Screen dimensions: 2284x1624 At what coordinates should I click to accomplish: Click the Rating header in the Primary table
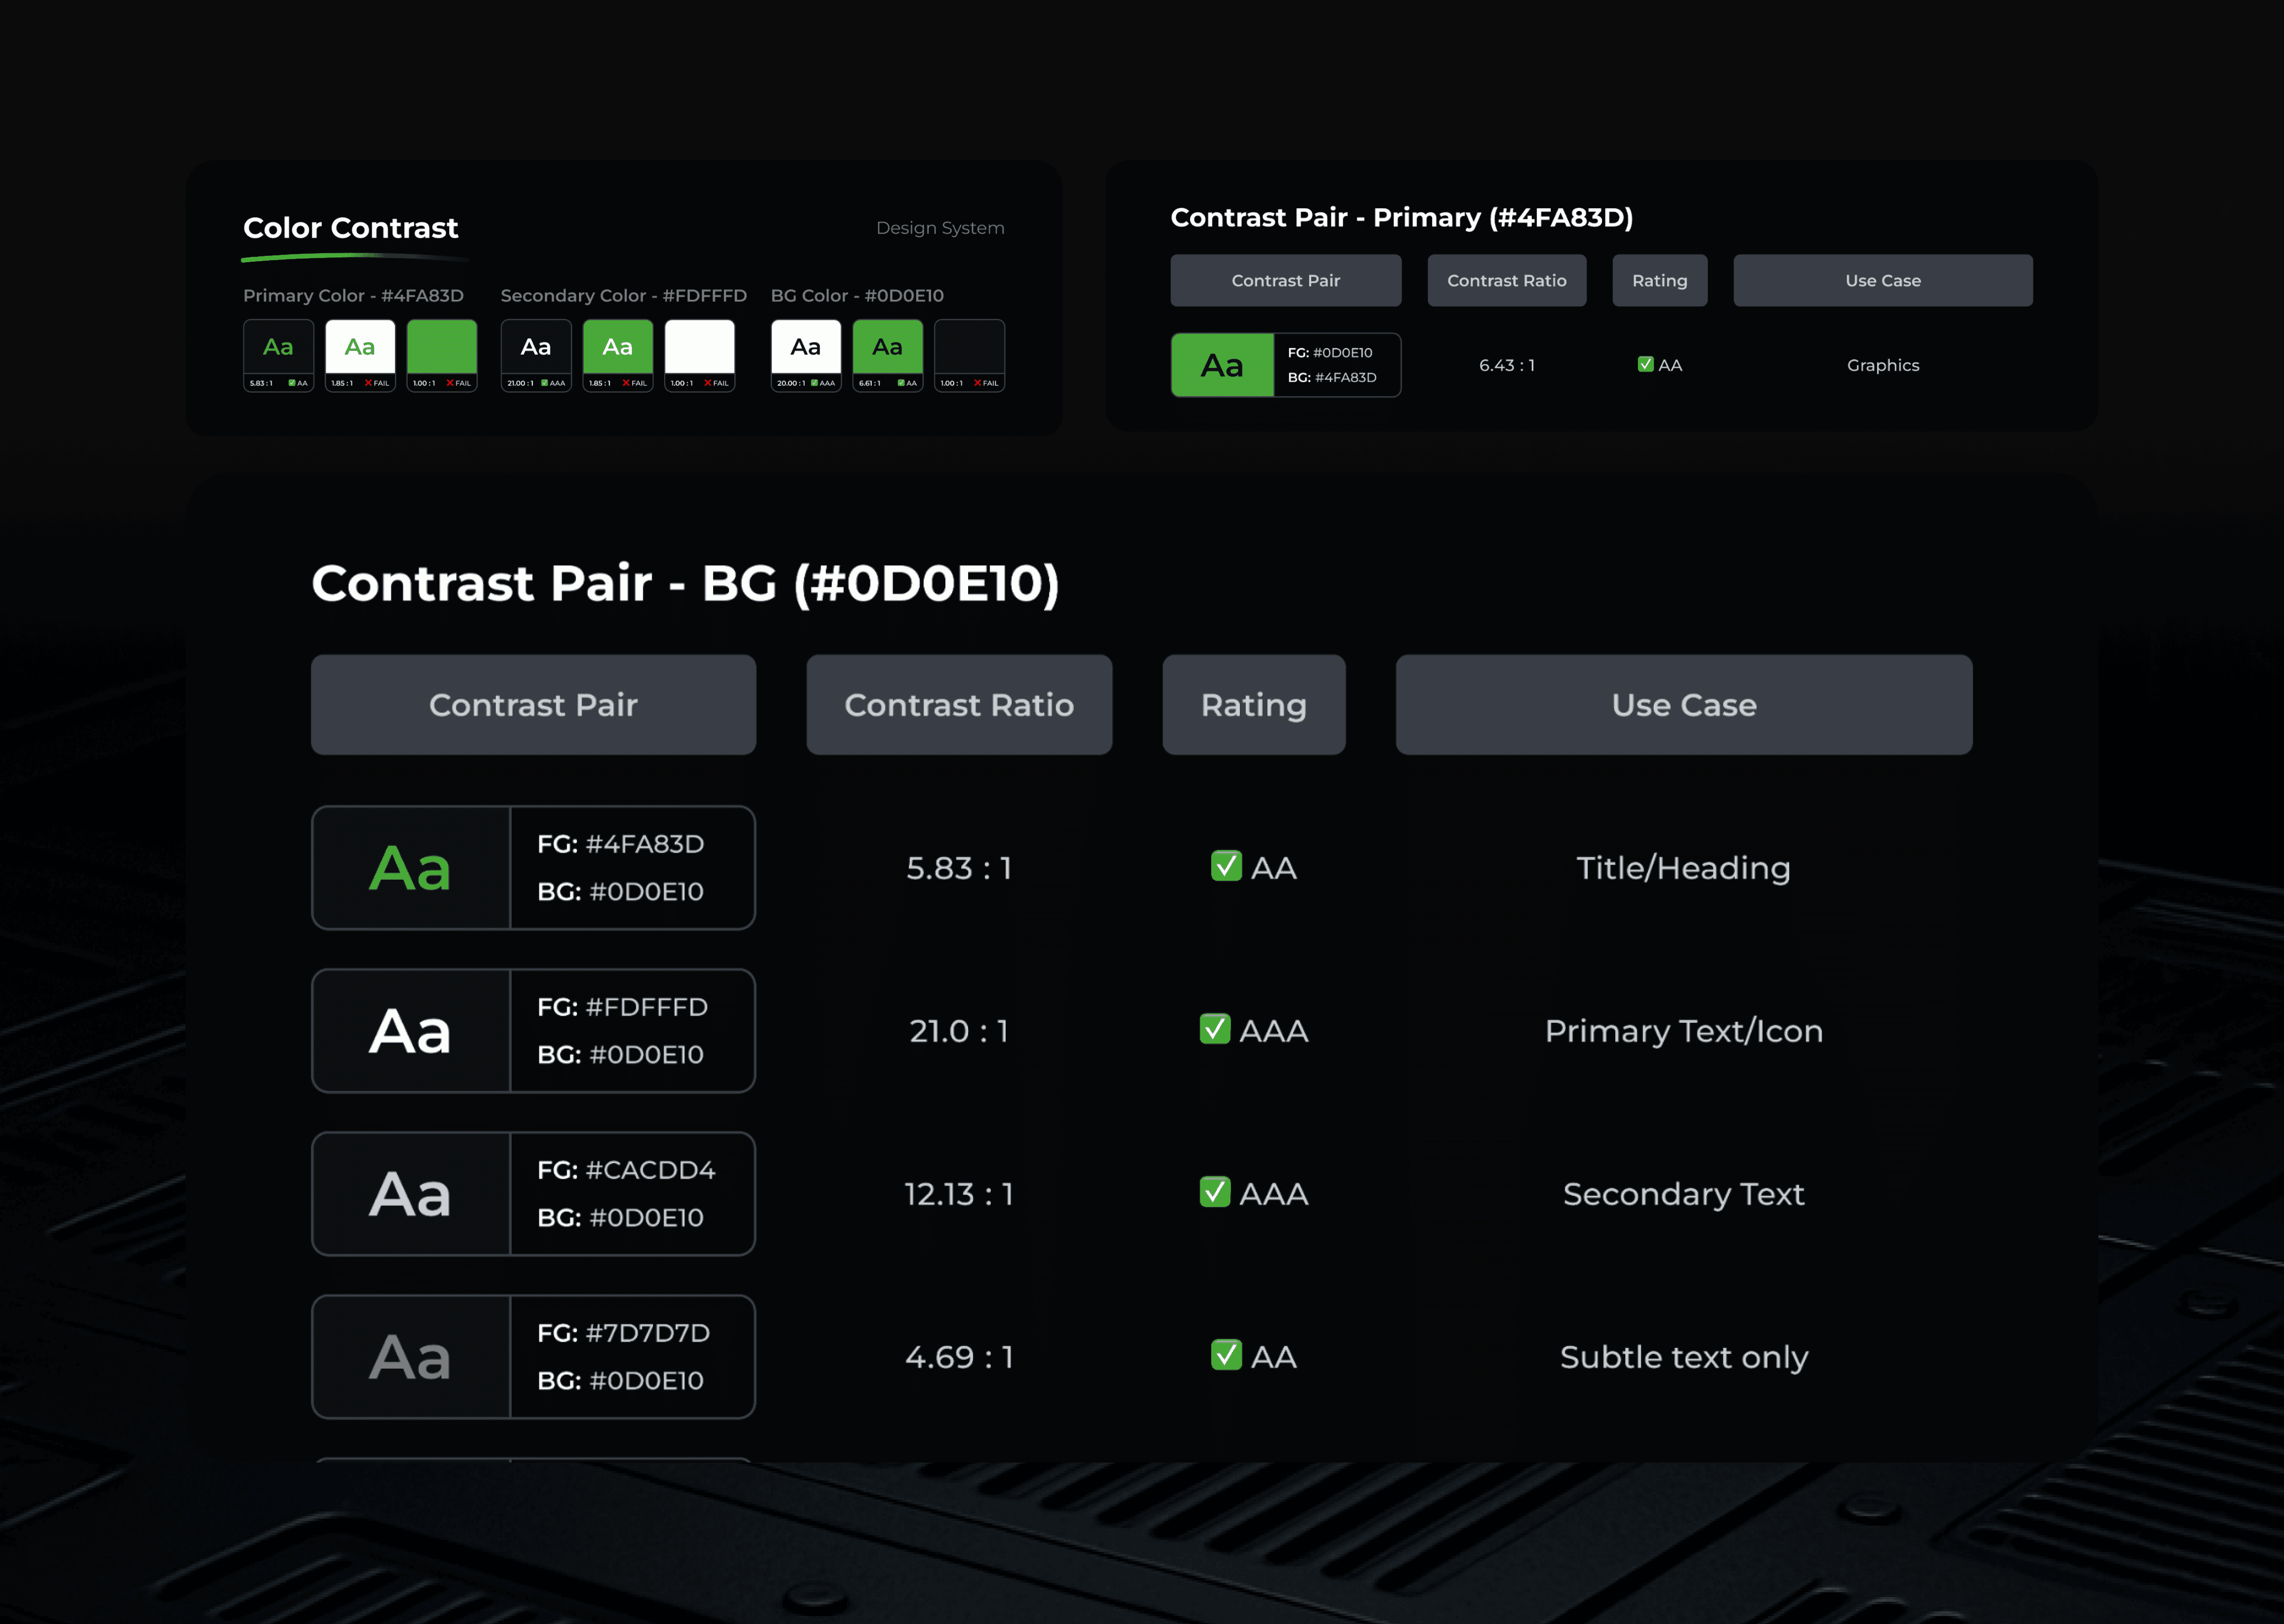1659,281
